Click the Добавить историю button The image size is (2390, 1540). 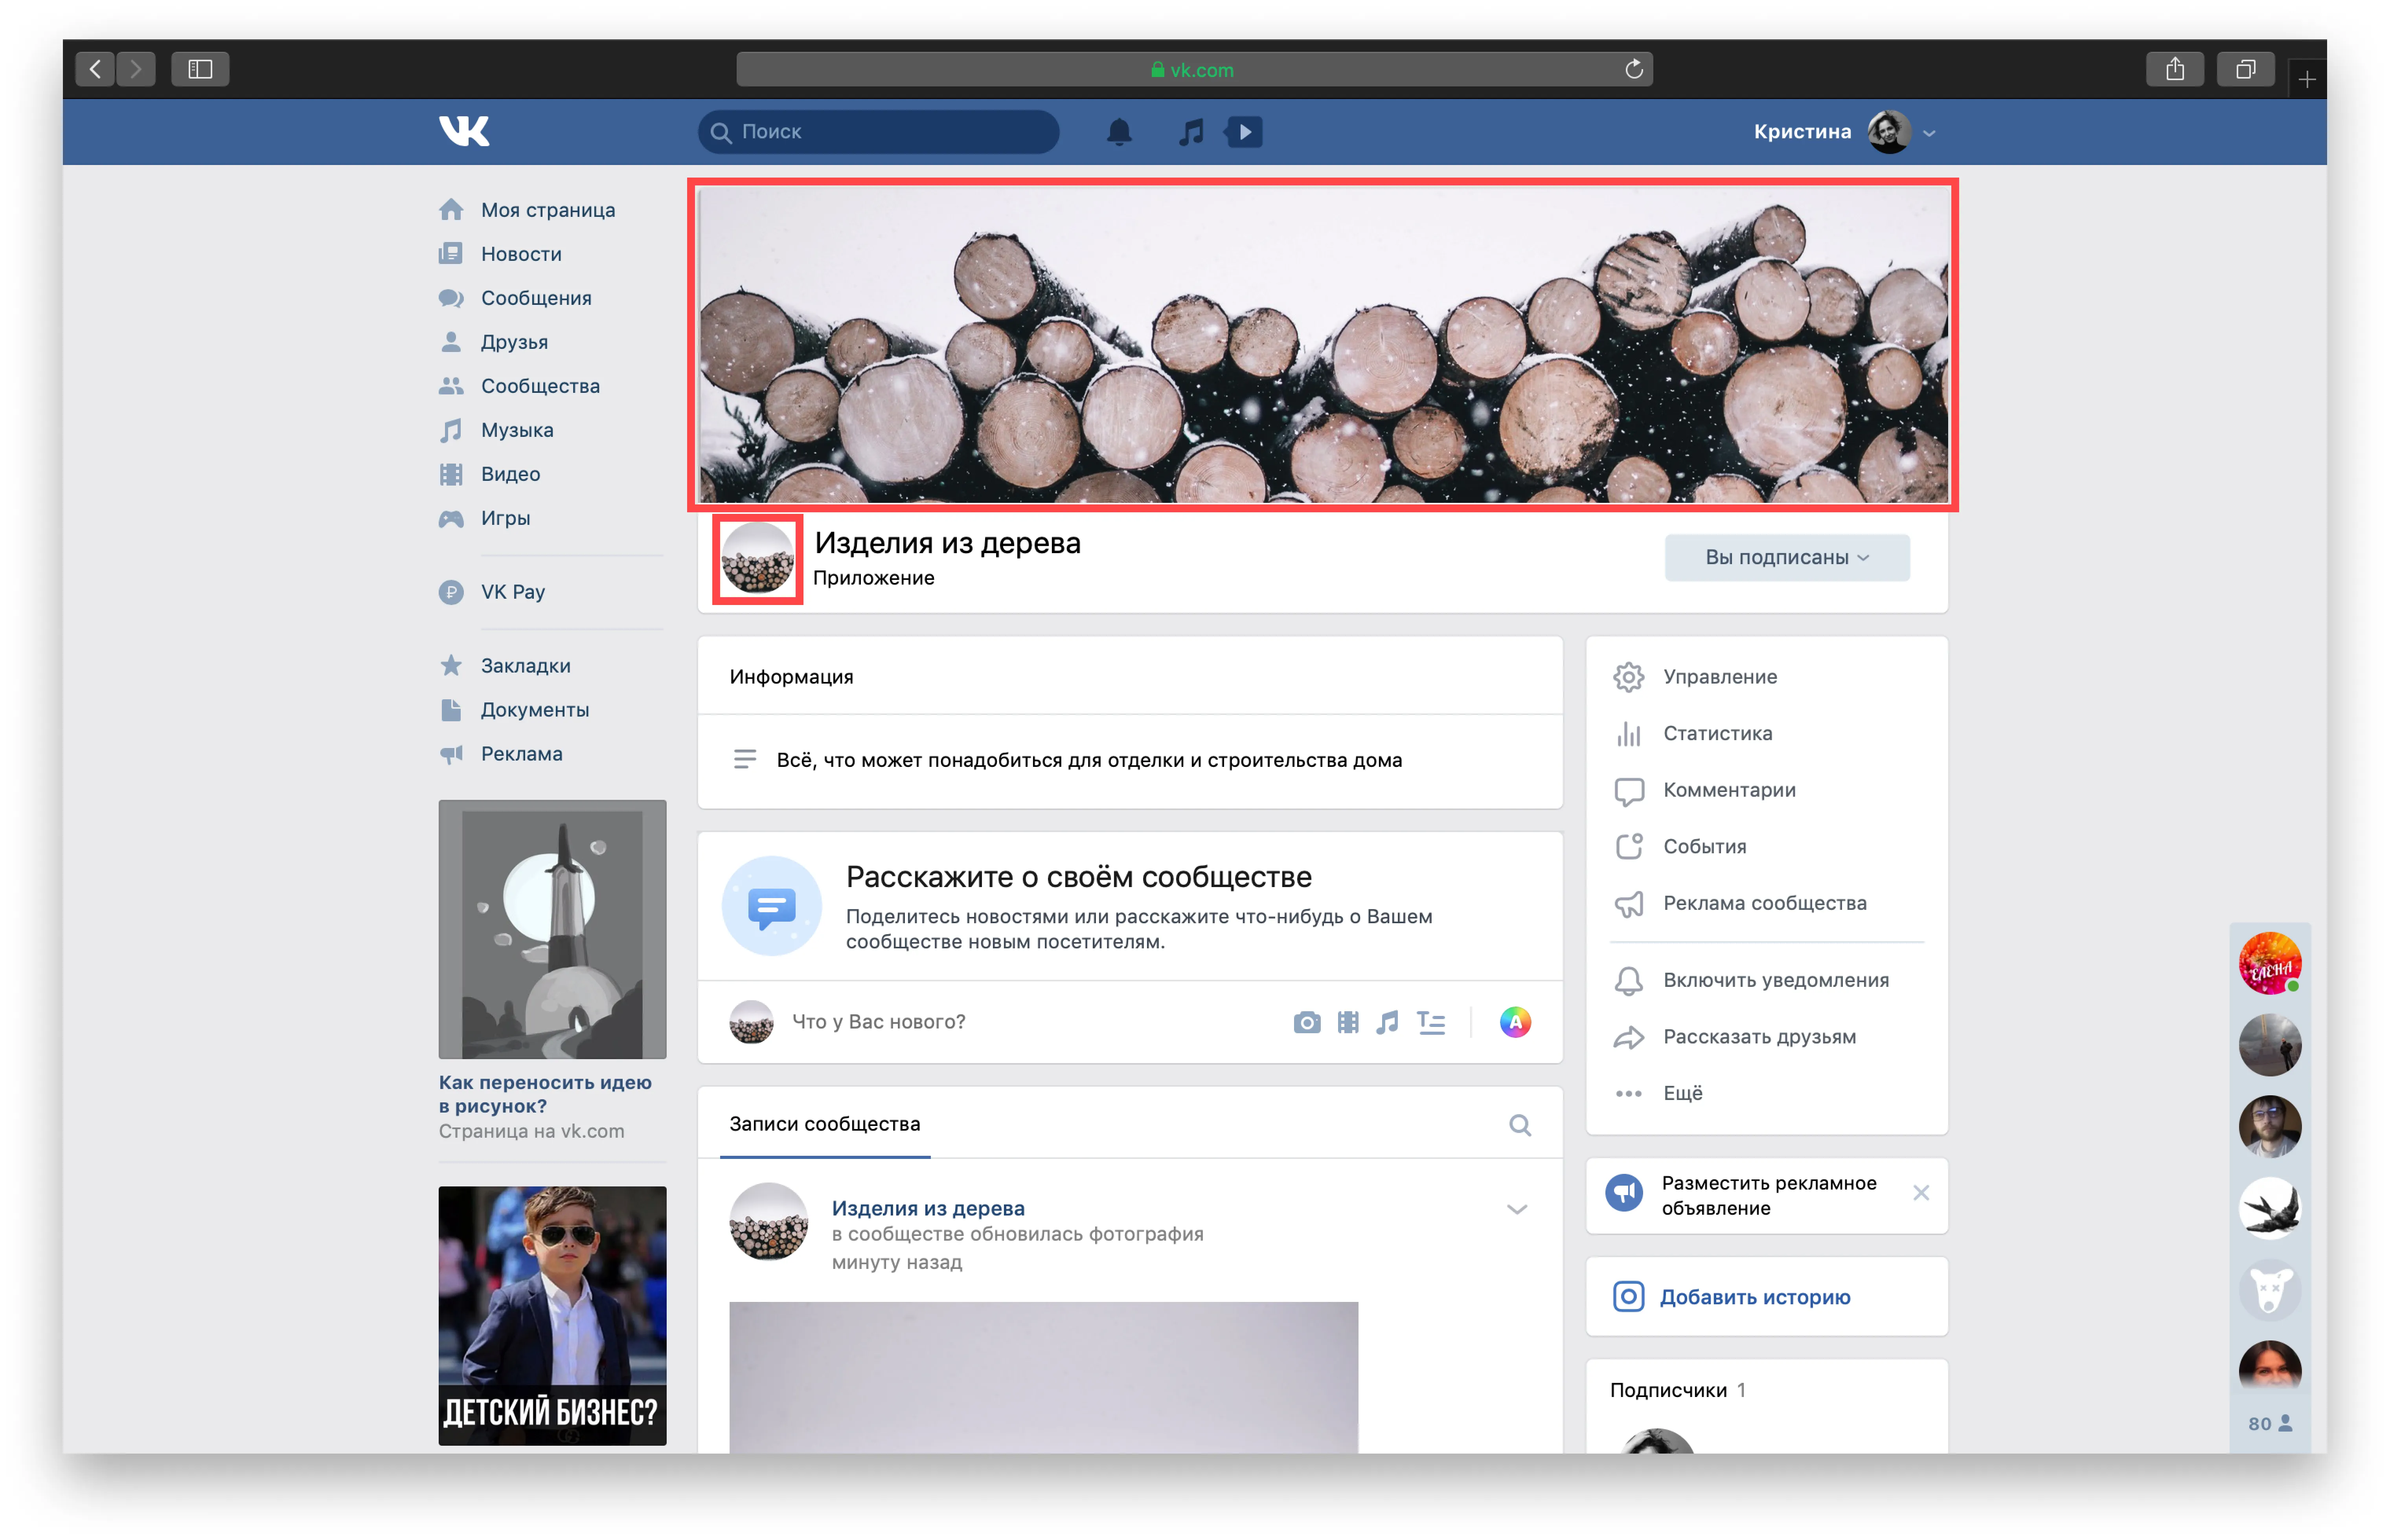pos(1766,1297)
